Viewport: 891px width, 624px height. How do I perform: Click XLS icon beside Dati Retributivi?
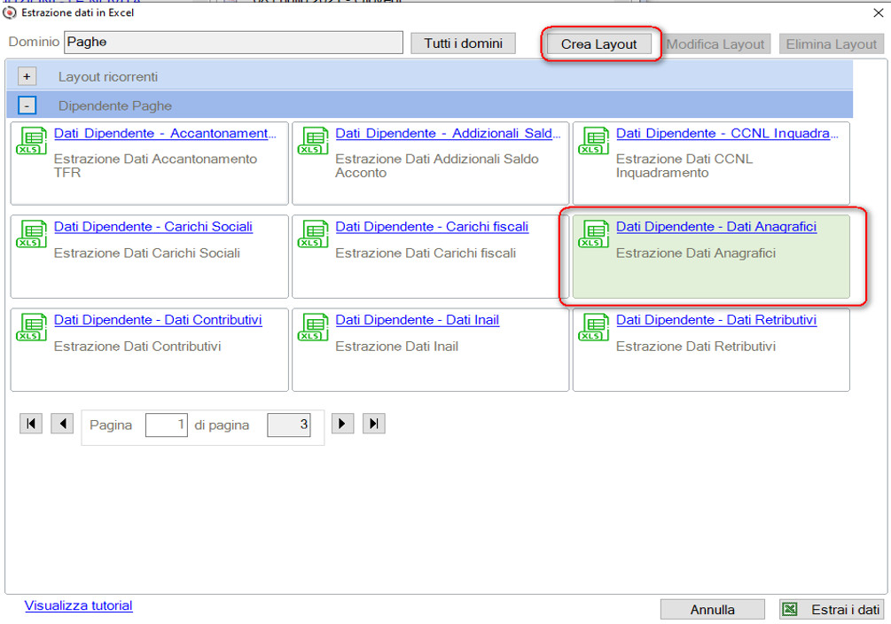(593, 327)
